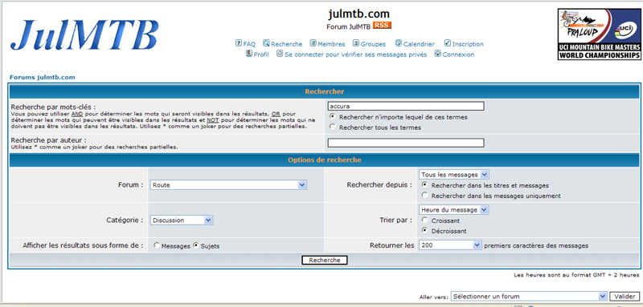The width and height of the screenshot is (643, 307).
Task: Select "Rechercher tous les termes" radio button
Action: tap(333, 127)
